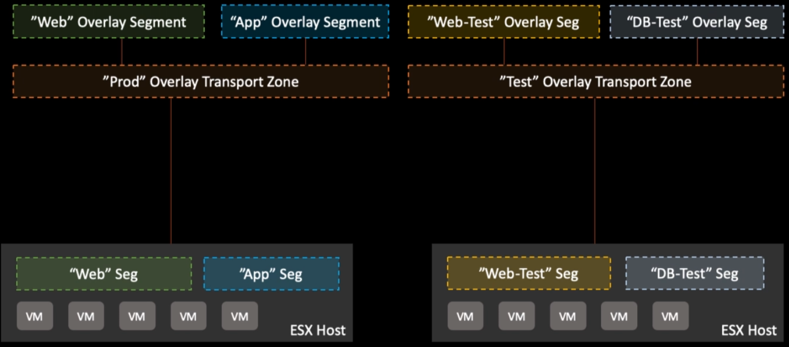Screen dimensions: 789x347
Task: Click rightmost VM in the Test ESX host
Action: tap(670, 316)
